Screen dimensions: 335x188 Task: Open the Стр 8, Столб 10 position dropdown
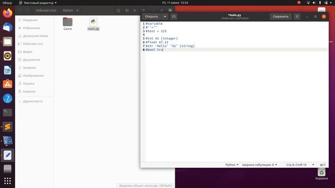point(300,165)
